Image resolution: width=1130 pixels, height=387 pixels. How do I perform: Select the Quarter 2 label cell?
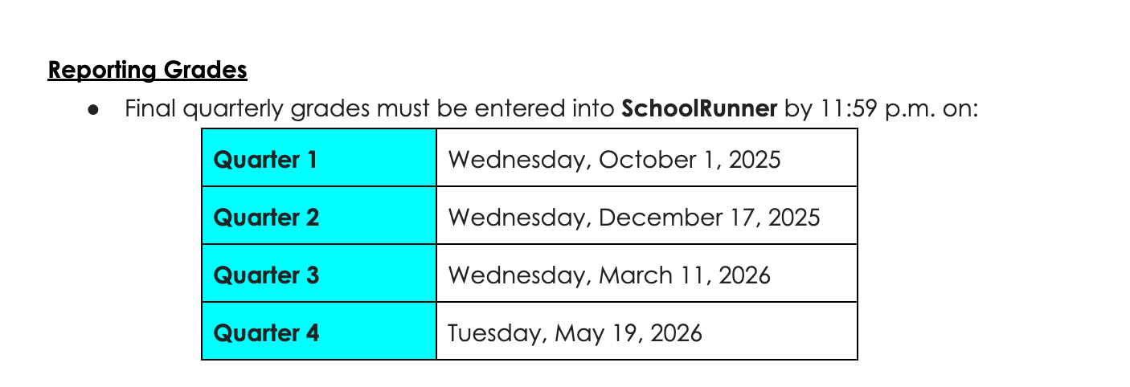[x=319, y=215]
